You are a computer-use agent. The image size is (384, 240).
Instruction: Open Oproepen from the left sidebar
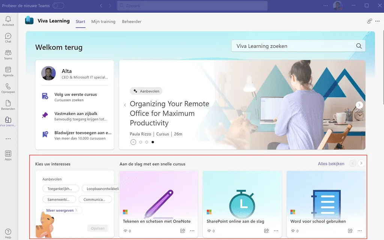point(8,87)
